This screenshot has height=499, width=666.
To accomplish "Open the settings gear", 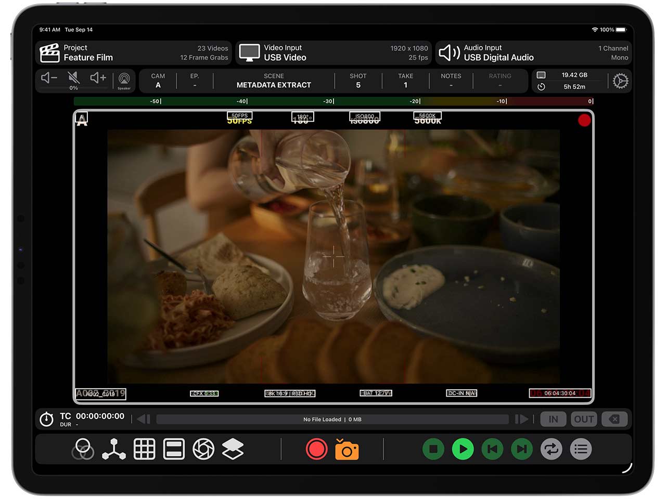I will coord(620,81).
